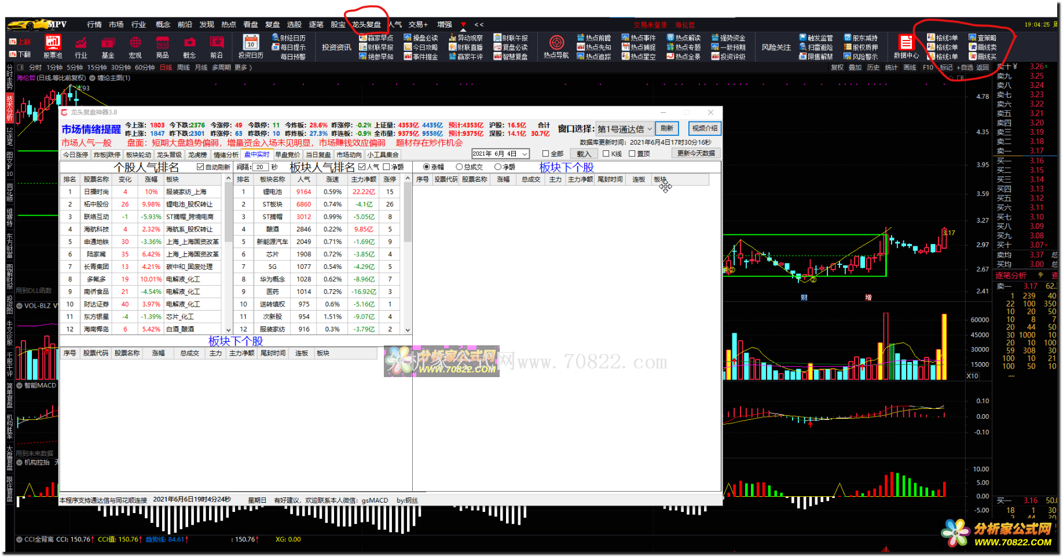Viewport: 1063px width, 557px height.
Task: Open the 投资日历 calendar icon
Action: click(x=251, y=46)
